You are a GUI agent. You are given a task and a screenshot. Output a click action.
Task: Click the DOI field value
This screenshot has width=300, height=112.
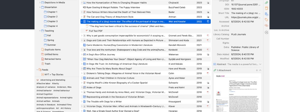246,4
